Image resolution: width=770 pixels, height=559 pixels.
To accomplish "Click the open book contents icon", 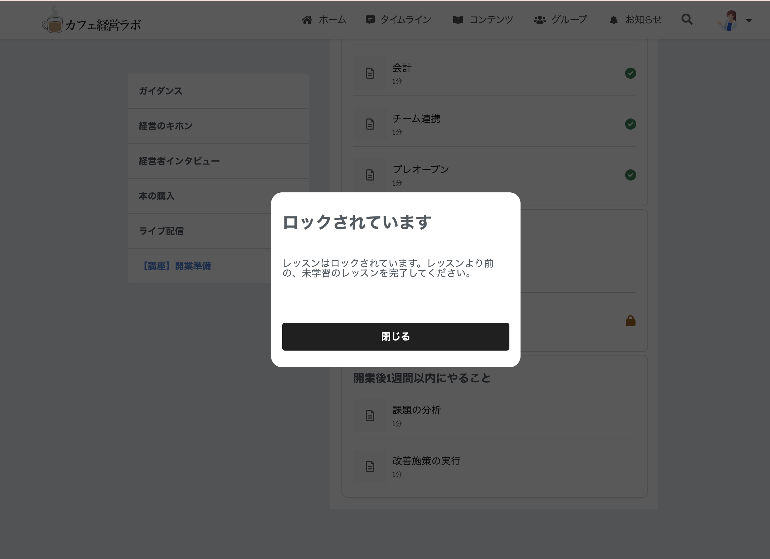I will click(458, 20).
